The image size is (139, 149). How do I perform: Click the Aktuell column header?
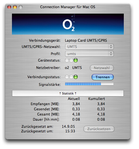[74, 99]
